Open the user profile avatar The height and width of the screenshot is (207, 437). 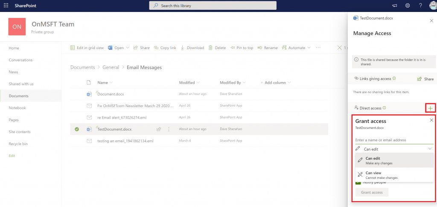click(434, 6)
